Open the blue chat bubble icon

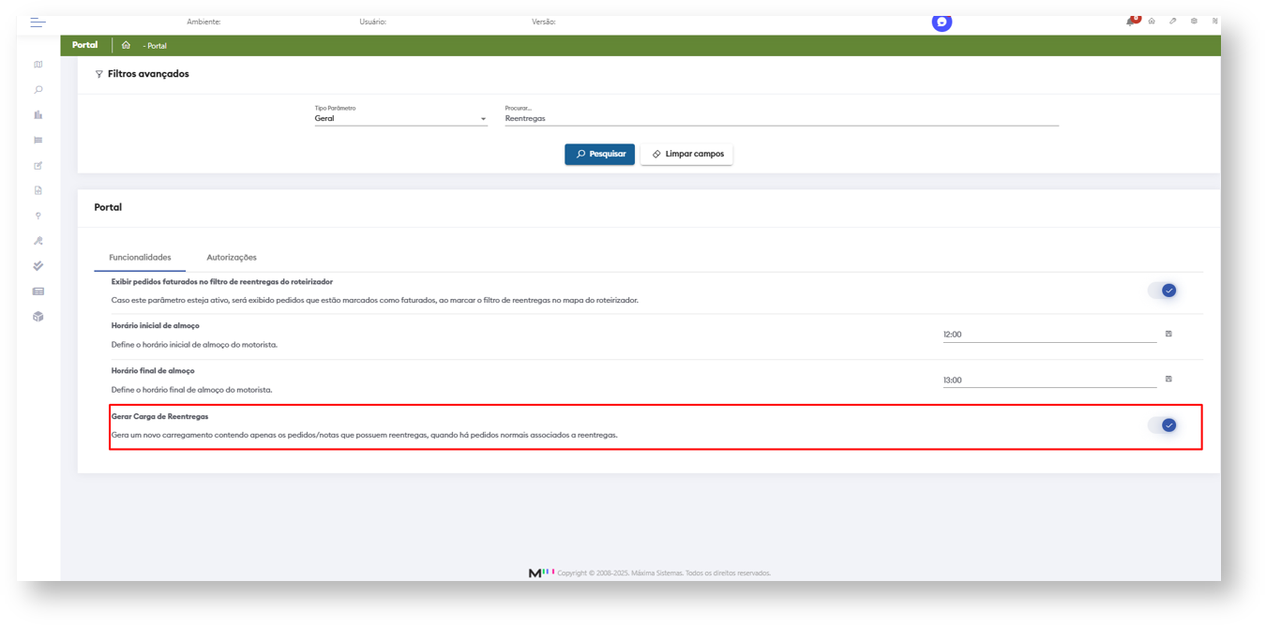[942, 22]
